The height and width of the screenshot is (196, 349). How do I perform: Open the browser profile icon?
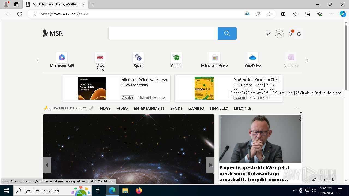pos(6,4)
